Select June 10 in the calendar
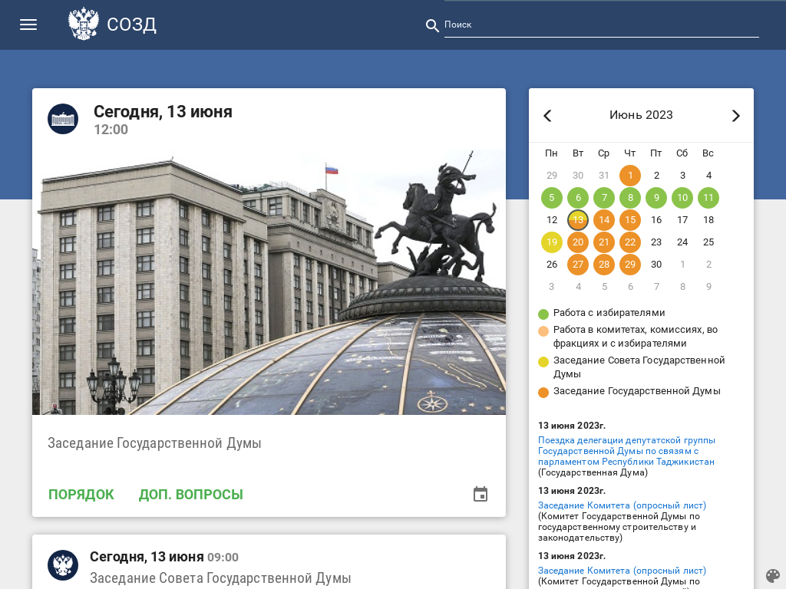Viewport: 786px width, 589px height. (682, 197)
